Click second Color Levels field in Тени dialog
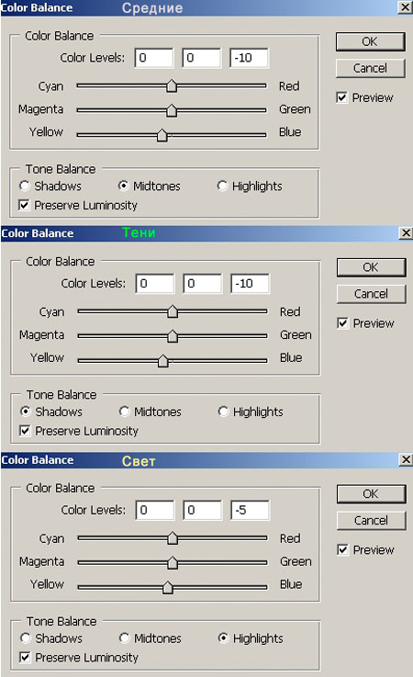Image resolution: width=413 pixels, height=677 pixels. click(x=203, y=284)
